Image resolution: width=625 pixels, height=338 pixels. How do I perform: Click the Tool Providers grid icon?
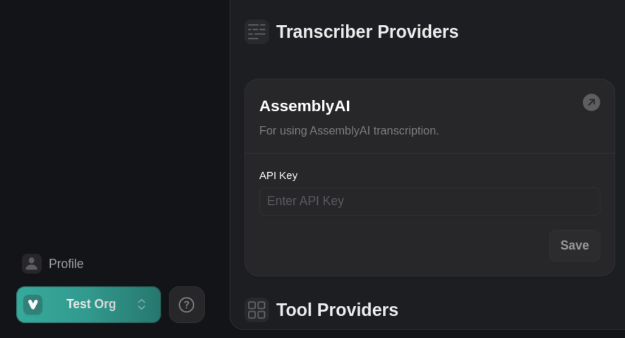256,310
